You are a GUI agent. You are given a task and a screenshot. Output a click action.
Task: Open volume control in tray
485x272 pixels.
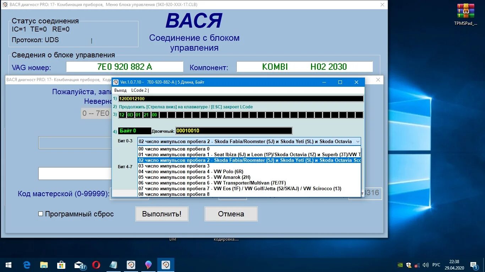coord(425,265)
